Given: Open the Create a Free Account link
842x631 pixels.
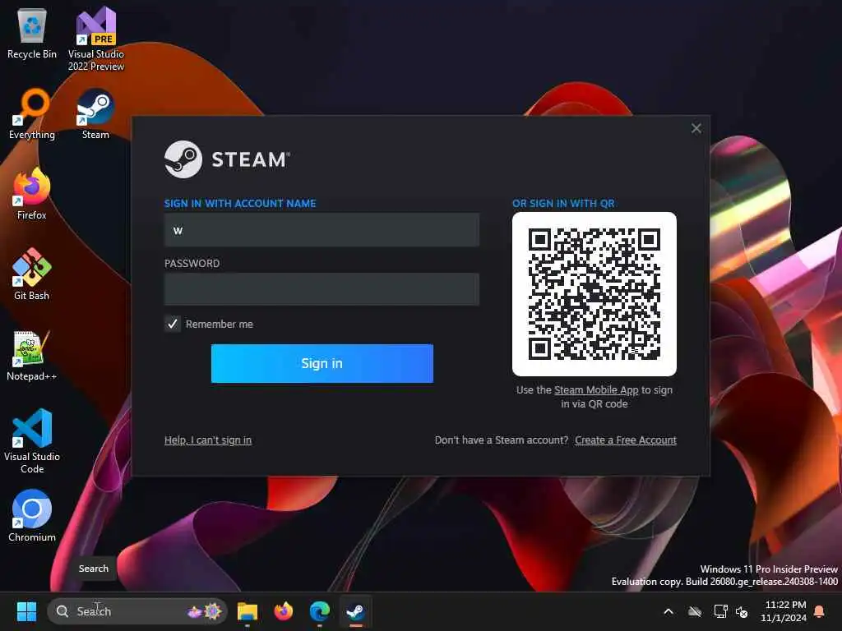Looking at the screenshot, I should pyautogui.click(x=626, y=440).
